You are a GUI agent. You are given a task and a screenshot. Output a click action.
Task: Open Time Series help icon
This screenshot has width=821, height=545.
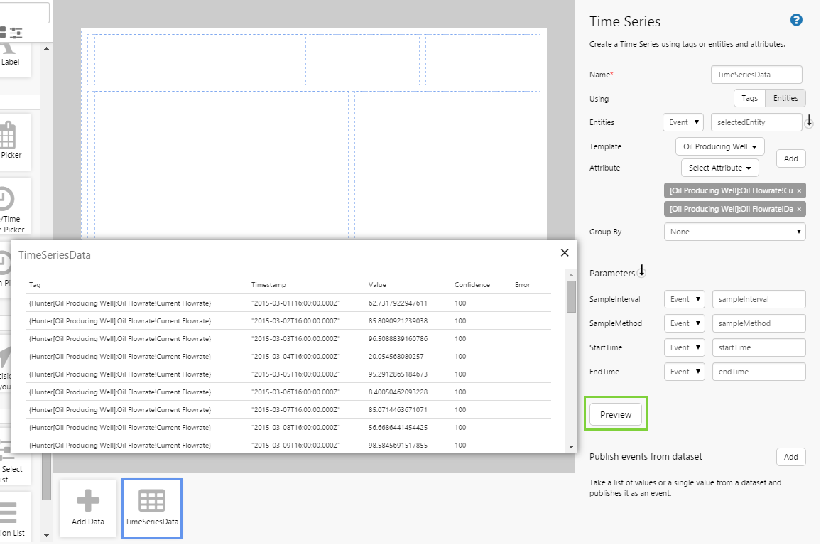[796, 21]
